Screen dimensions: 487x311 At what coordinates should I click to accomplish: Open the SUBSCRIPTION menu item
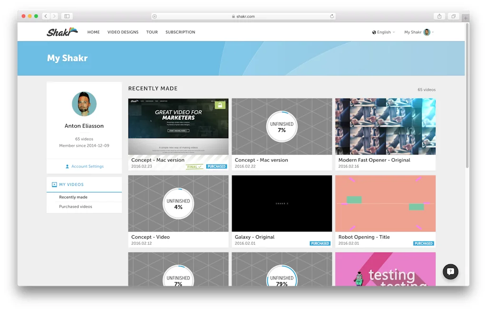point(180,32)
